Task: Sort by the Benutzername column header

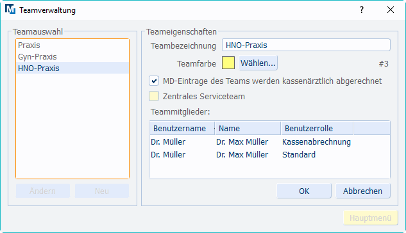Action: point(182,129)
